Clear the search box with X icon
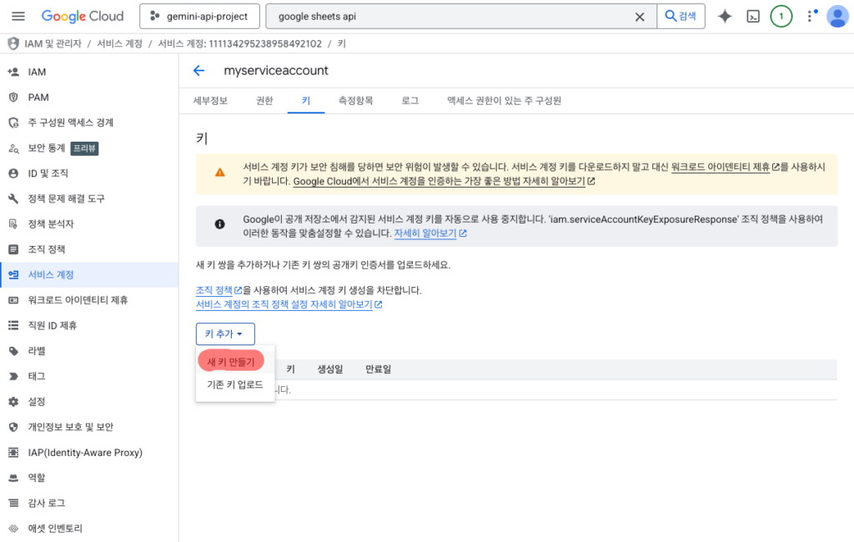Image resolution: width=854 pixels, height=542 pixels. 640,17
